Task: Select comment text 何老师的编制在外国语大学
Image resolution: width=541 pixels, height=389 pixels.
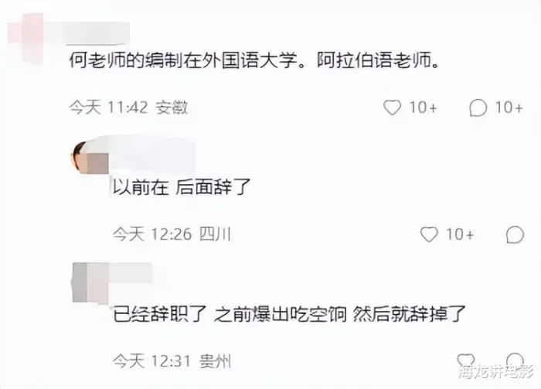Action: click(x=183, y=61)
